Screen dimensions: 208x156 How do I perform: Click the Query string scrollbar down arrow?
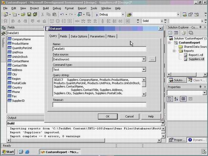click(x=144, y=94)
